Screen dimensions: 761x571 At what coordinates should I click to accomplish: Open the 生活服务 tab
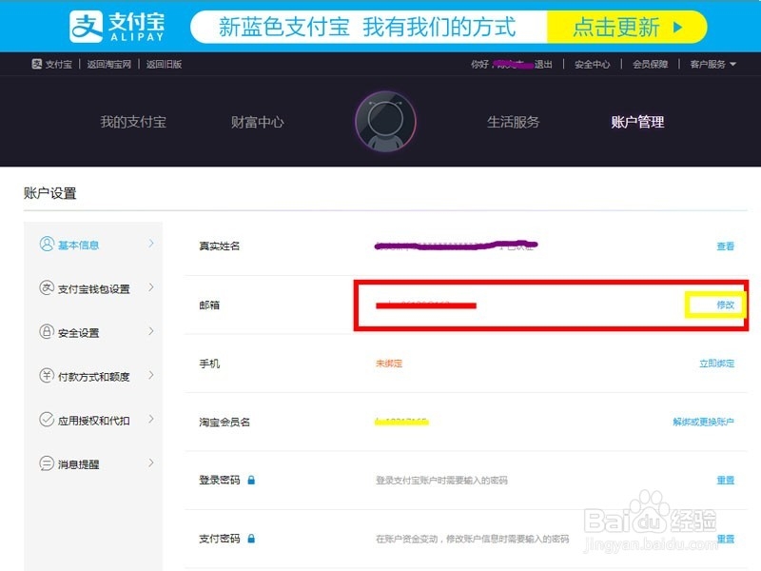pyautogui.click(x=513, y=122)
